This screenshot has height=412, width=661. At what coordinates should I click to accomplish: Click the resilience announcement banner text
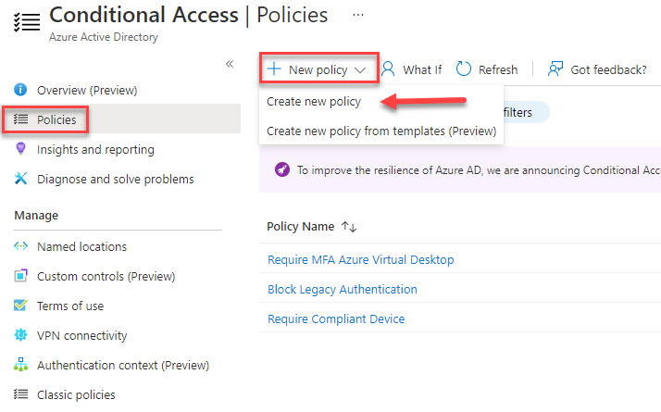pyautogui.click(x=479, y=170)
